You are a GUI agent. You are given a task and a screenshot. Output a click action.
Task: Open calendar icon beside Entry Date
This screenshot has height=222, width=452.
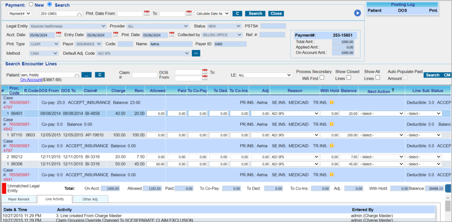[x=116, y=35]
